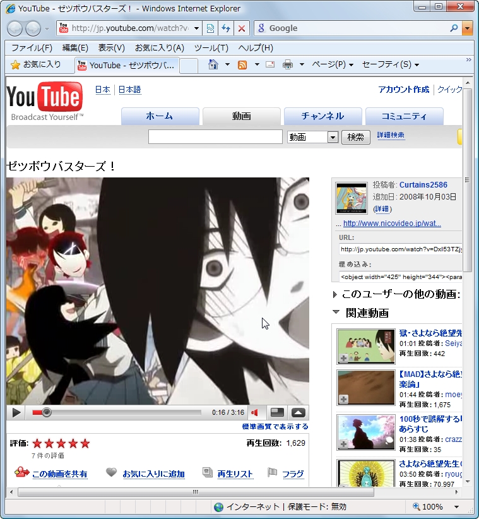Image resolution: width=479 pixels, height=519 pixels.
Task: Select the チャンネル tab
Action: 323,116
